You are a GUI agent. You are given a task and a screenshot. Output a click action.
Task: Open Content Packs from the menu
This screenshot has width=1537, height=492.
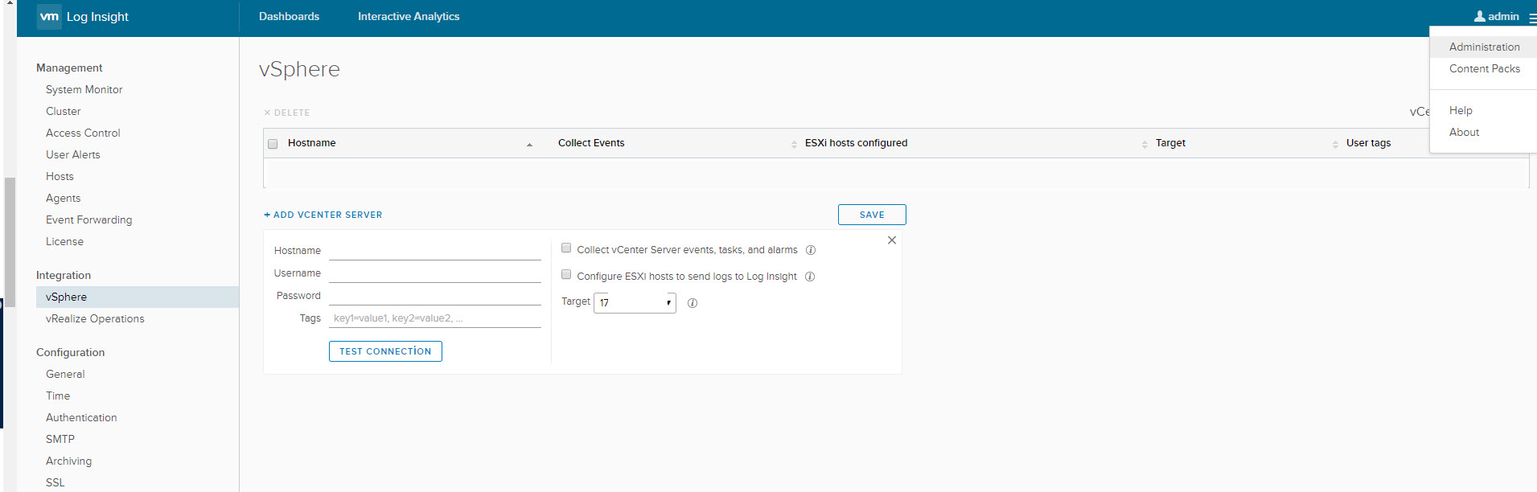(x=1484, y=68)
